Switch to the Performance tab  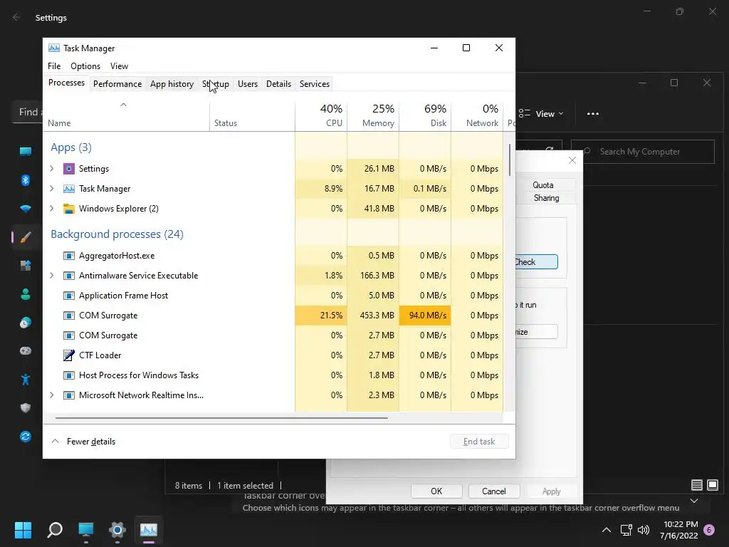click(x=117, y=84)
